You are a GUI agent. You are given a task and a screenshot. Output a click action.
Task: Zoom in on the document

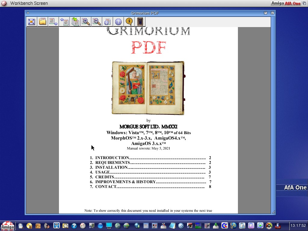pos(86,22)
